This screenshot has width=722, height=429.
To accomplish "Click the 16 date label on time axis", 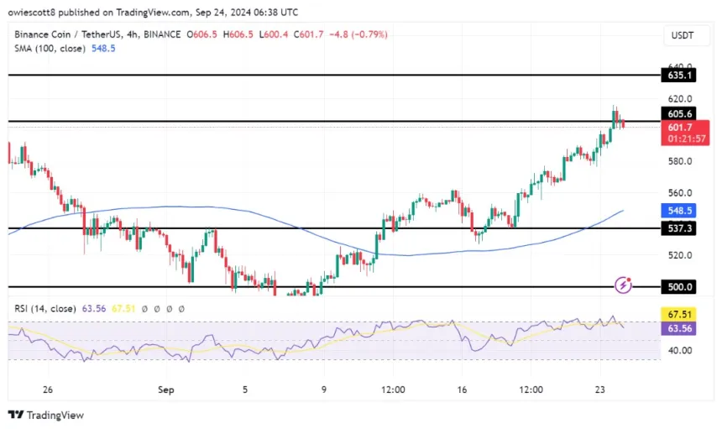I will pyautogui.click(x=462, y=390).
